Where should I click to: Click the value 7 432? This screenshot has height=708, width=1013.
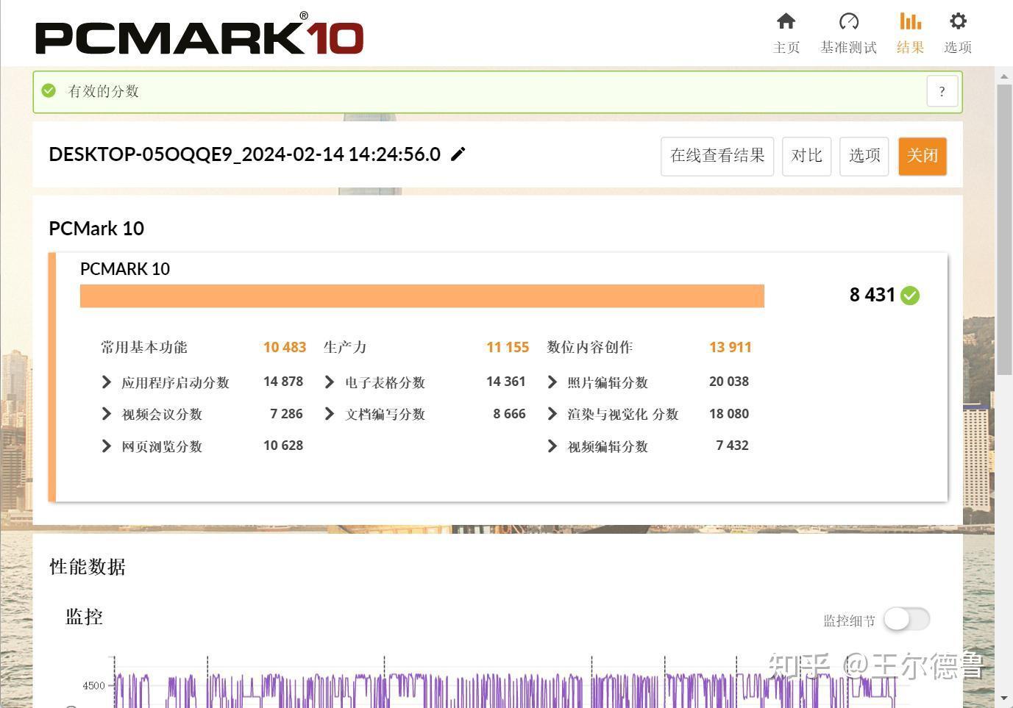[732, 446]
